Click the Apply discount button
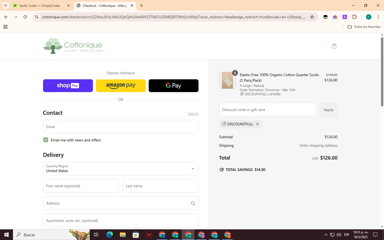This screenshot has width=384, height=240. [x=328, y=110]
